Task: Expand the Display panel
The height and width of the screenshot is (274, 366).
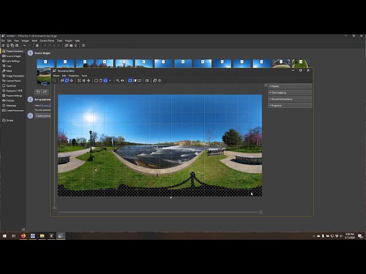Action: 290,86
